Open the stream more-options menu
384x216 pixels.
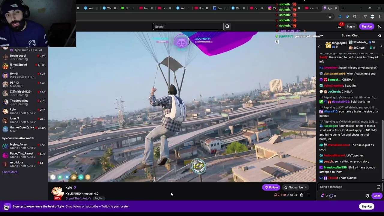(x=308, y=195)
